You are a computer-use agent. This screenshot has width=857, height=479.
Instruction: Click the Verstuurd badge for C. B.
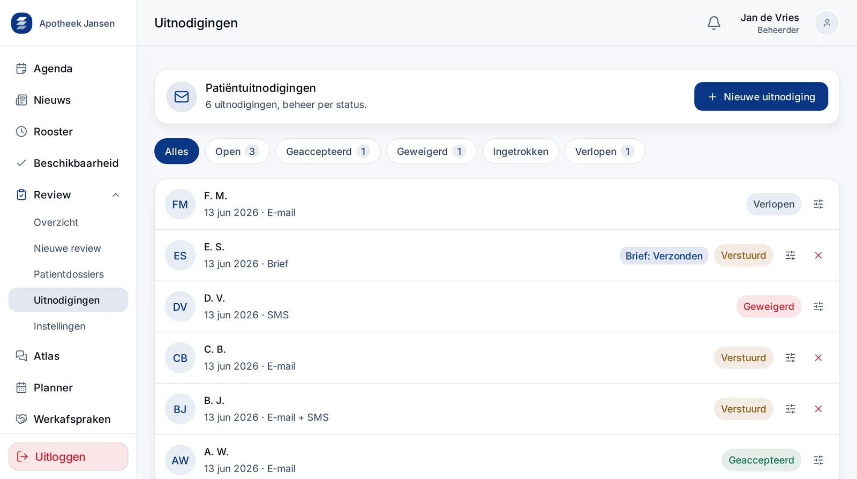[743, 358]
